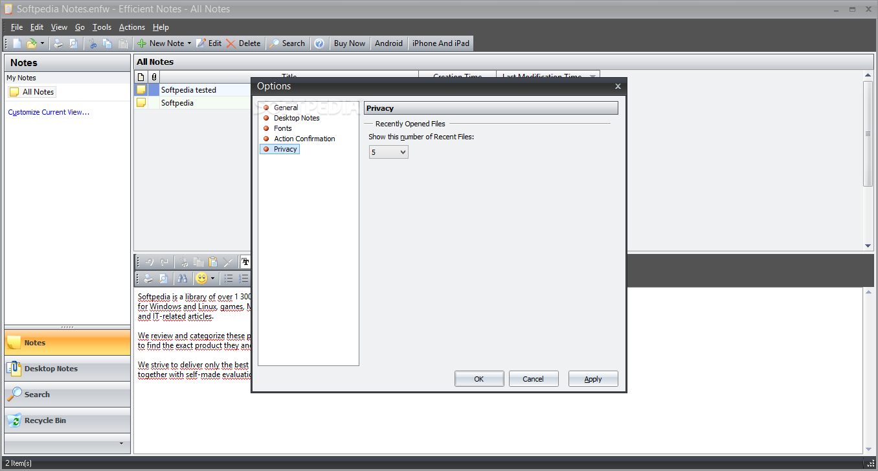Viewport: 878px width, 471px height.
Task: Select Fonts in the Options list
Action: click(282, 128)
